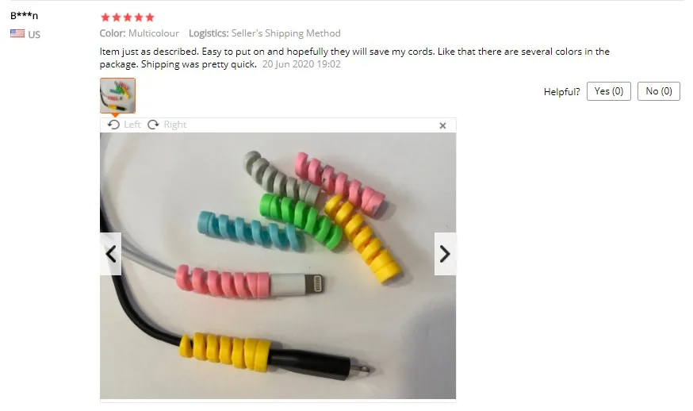693x411 pixels.
Task: Click the reviewer name B***n
Action: (25, 16)
